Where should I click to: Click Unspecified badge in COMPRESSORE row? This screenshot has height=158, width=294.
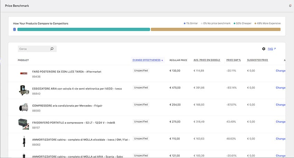pyautogui.click(x=141, y=104)
